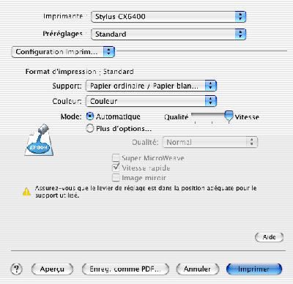This screenshot has width=293, height=284.
Task: Click the yellow warning triangle icon
Action: tap(26, 192)
